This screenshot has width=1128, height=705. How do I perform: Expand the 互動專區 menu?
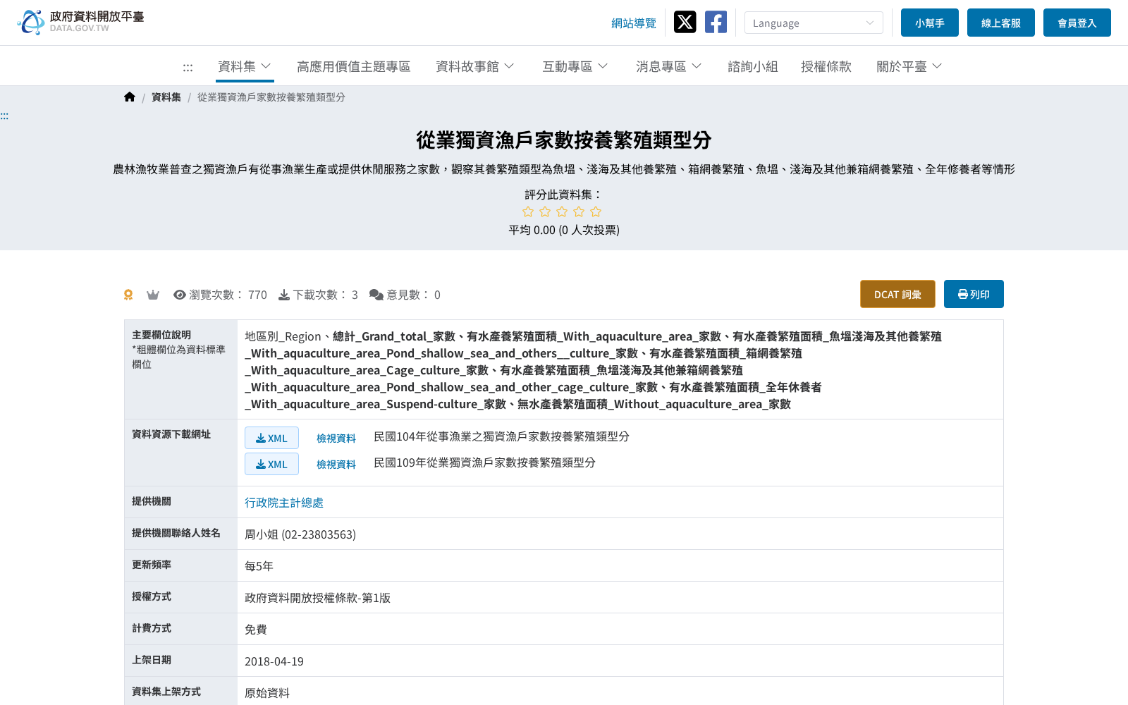point(575,66)
